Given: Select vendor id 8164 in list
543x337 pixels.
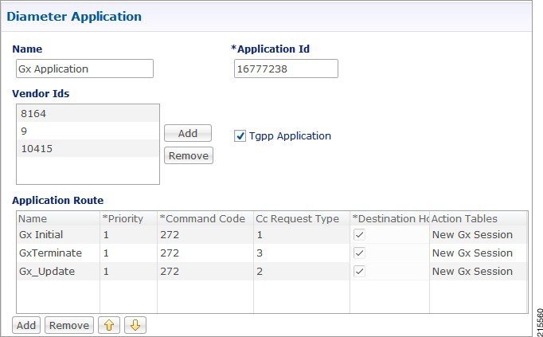Looking at the screenshot, I should pyautogui.click(x=88, y=113).
